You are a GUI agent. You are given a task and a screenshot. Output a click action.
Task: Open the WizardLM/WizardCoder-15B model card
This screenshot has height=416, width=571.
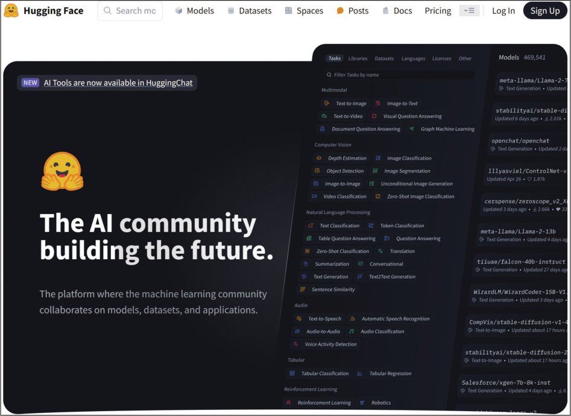(x=519, y=295)
